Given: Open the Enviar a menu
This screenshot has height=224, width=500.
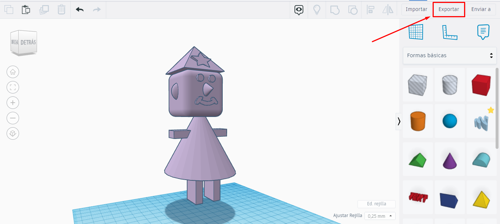Looking at the screenshot, I should 481,10.
